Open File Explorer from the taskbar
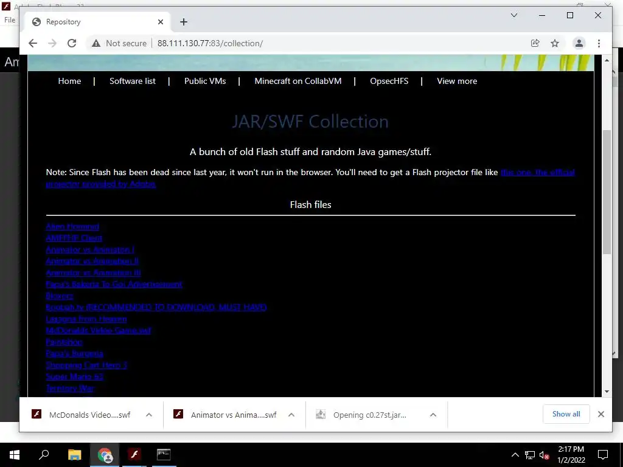 point(74,455)
